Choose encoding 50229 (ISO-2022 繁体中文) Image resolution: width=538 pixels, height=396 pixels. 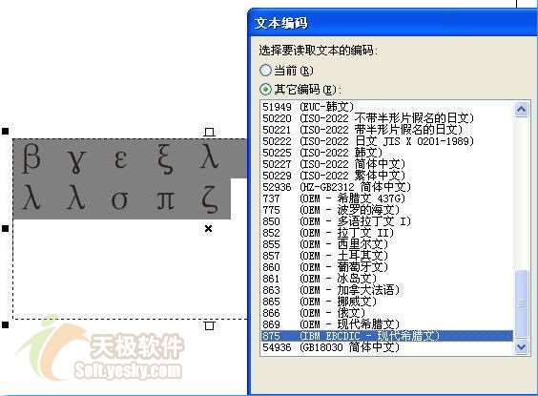[386, 176]
